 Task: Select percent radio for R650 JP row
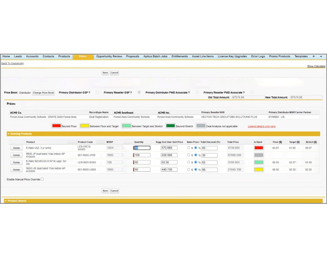pyautogui.click(x=196, y=155)
